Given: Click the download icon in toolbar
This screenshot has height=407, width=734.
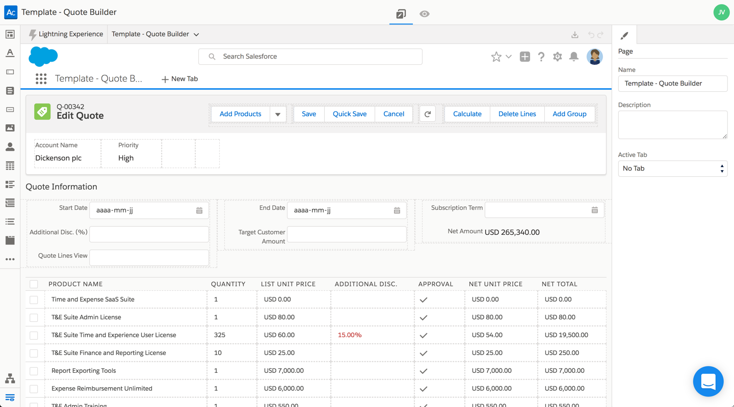Looking at the screenshot, I should pyautogui.click(x=574, y=35).
